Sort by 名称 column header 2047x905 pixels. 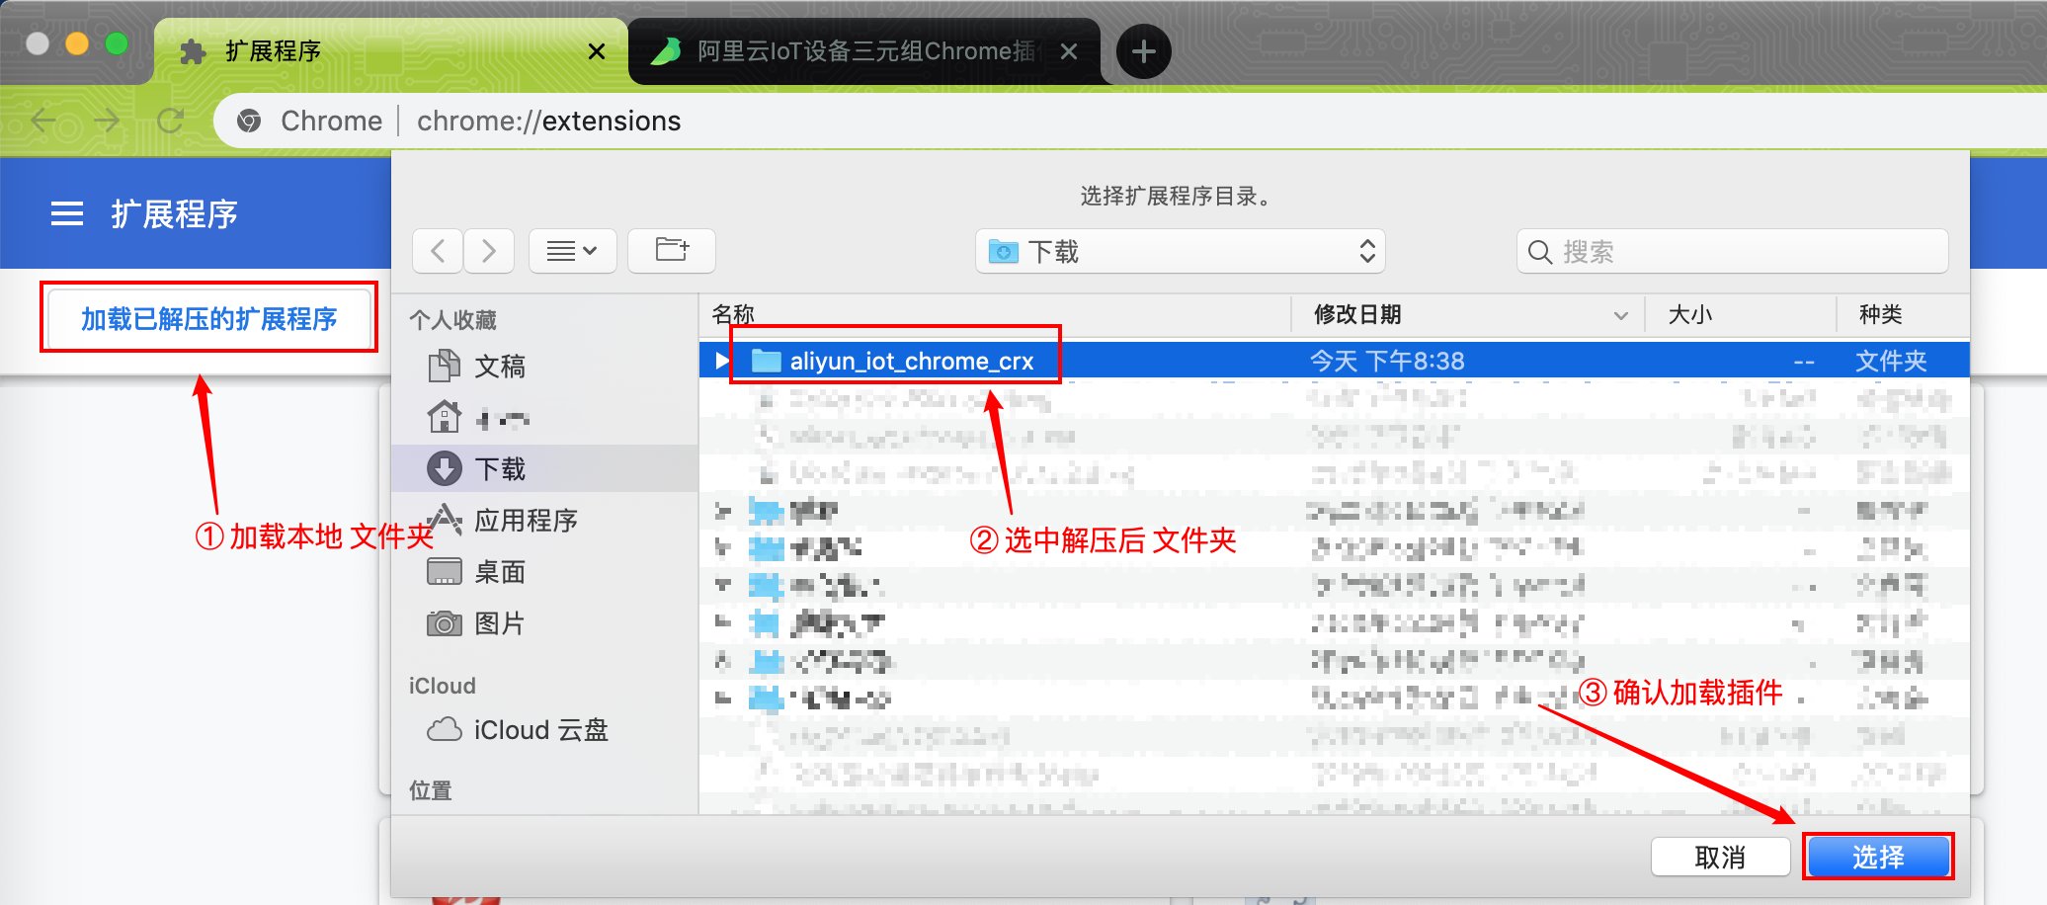point(995,314)
